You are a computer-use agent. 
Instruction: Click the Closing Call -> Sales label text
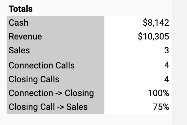[48, 107]
